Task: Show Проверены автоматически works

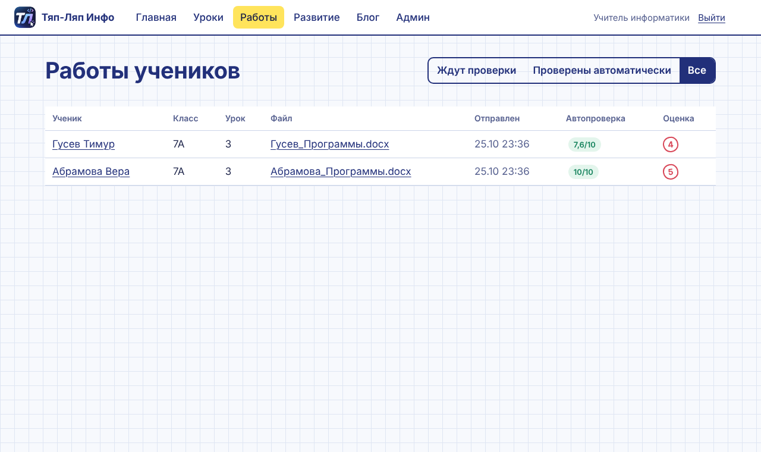Action: pyautogui.click(x=602, y=70)
